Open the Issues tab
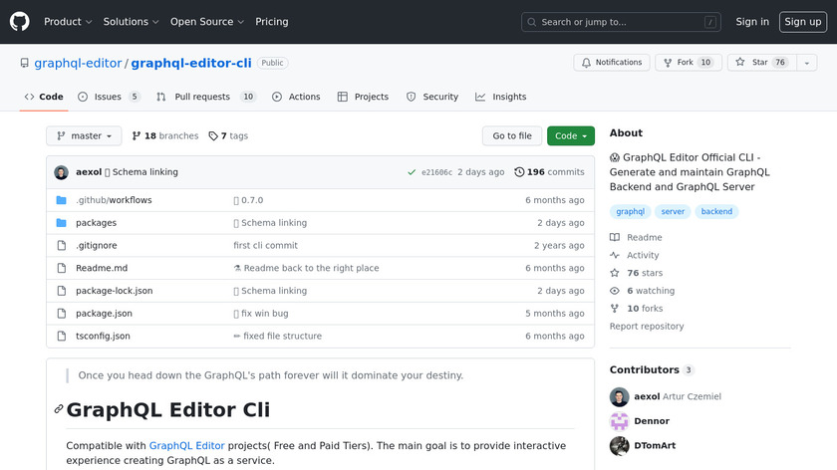837x470 pixels. [x=109, y=97]
